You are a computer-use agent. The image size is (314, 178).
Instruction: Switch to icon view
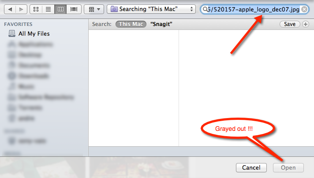[x=36, y=9]
